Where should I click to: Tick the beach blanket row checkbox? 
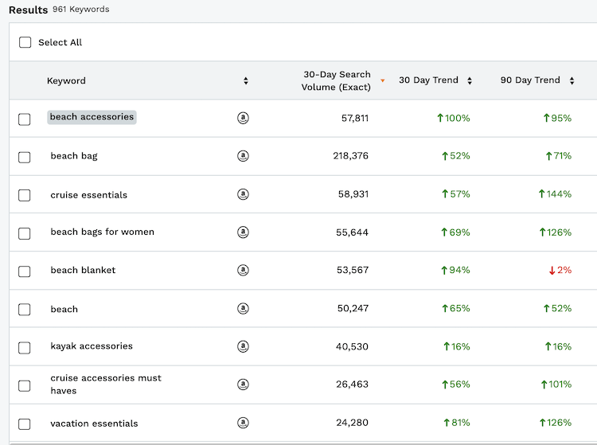[25, 271]
